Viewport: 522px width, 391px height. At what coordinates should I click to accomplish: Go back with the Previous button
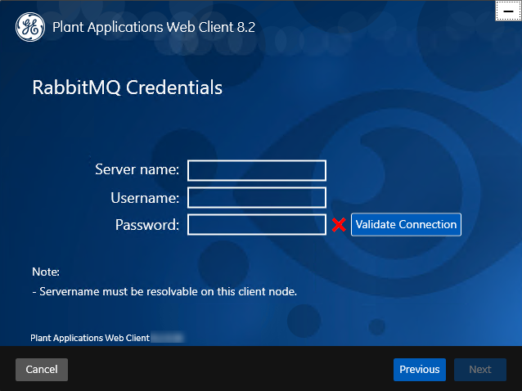point(420,370)
